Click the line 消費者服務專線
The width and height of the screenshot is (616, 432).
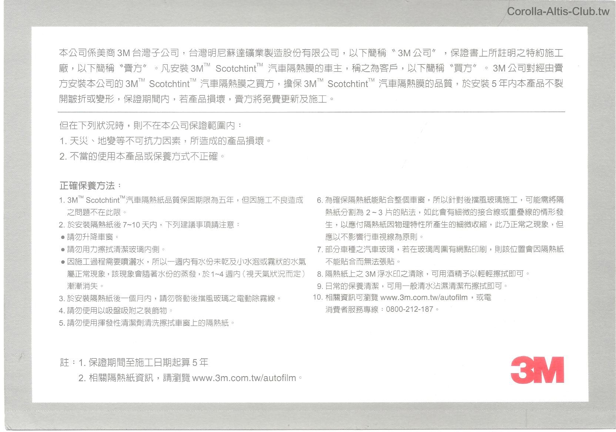tap(382, 309)
